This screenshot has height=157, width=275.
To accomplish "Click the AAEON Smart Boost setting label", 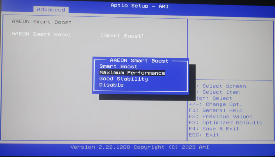I will (x=41, y=34).
